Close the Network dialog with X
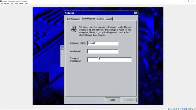The image size is (196, 110). point(136,13)
